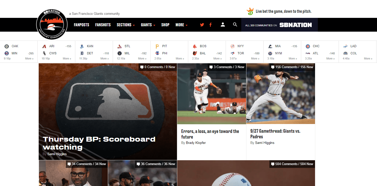Click the Toronto Blue Jays logo
This screenshot has height=186, width=377.
pos(233,53)
